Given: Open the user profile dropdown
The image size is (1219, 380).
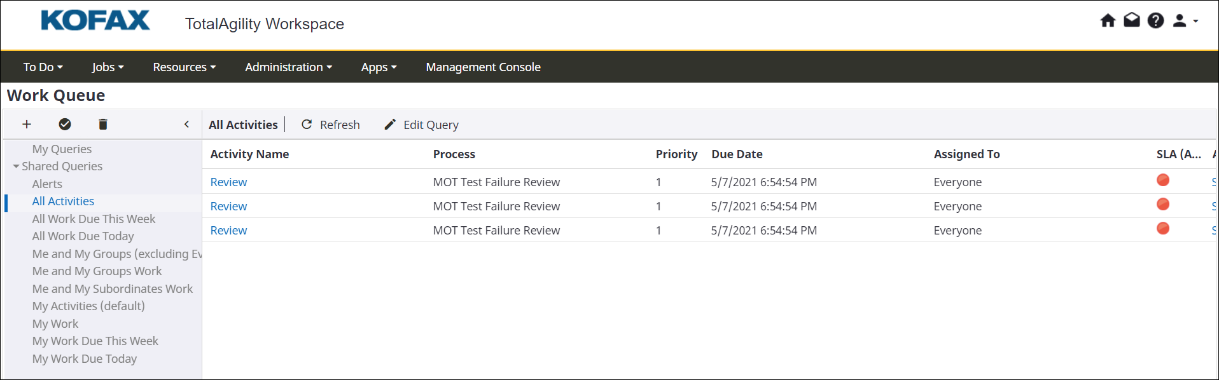Looking at the screenshot, I should point(1185,21).
